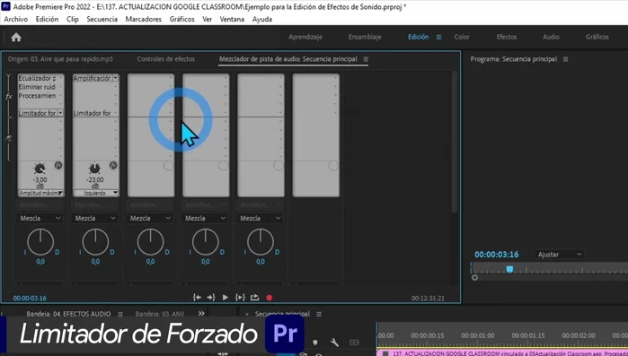This screenshot has width=628, height=356.
Task: Switch to Aprendizaje workspace
Action: click(305, 37)
